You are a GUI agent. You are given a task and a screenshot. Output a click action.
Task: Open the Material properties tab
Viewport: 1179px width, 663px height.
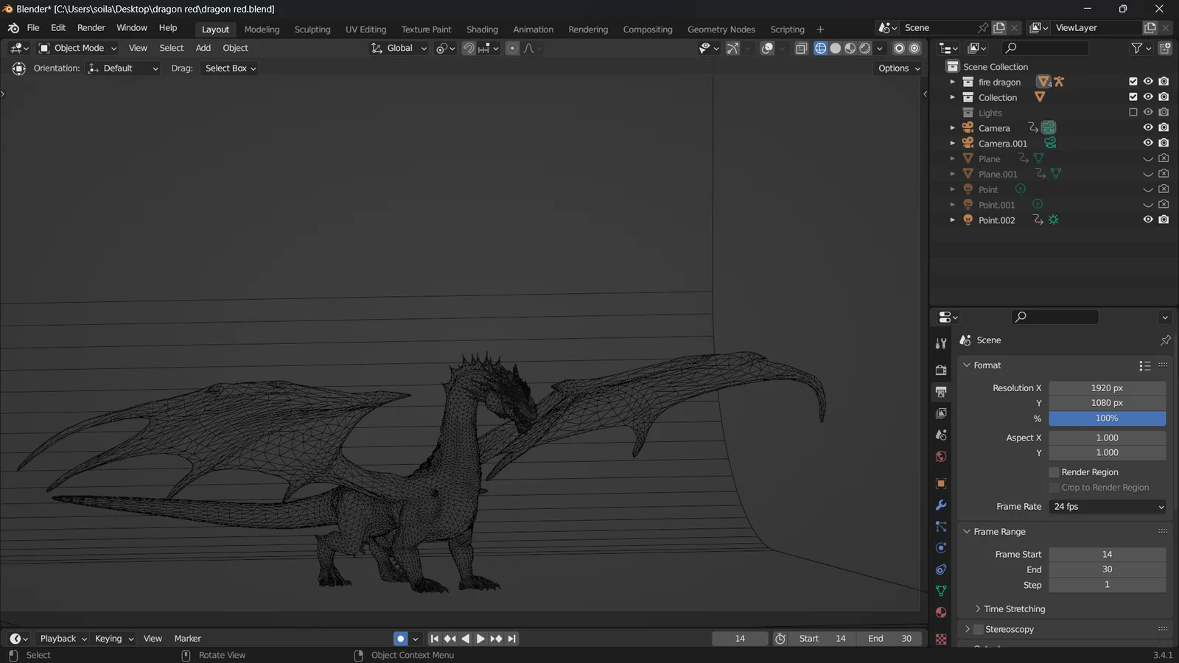pyautogui.click(x=940, y=611)
